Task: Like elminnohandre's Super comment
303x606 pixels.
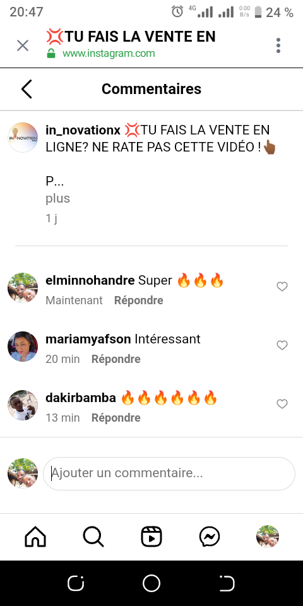Action: pyautogui.click(x=282, y=287)
